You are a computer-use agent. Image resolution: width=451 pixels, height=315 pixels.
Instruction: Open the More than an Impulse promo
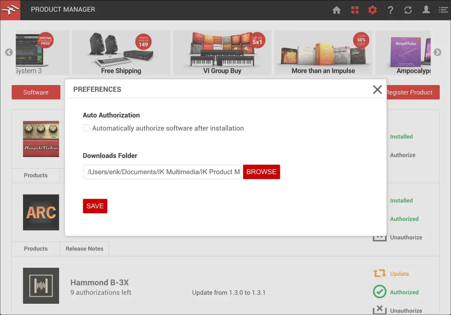pos(323,53)
